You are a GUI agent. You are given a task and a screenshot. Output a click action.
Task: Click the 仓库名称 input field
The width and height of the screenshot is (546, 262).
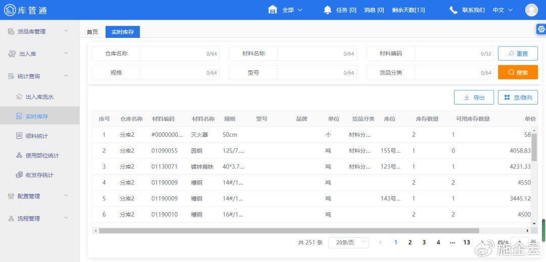pyautogui.click(x=172, y=54)
